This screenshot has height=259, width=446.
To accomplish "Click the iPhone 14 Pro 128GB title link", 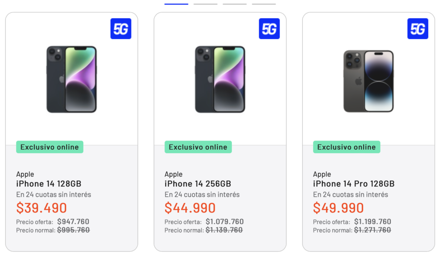I will point(354,184).
